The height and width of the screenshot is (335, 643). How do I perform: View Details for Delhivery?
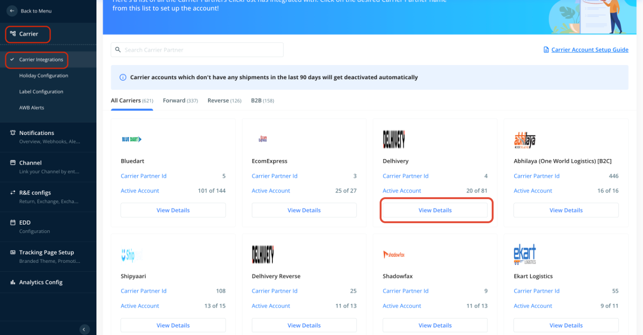coord(435,210)
